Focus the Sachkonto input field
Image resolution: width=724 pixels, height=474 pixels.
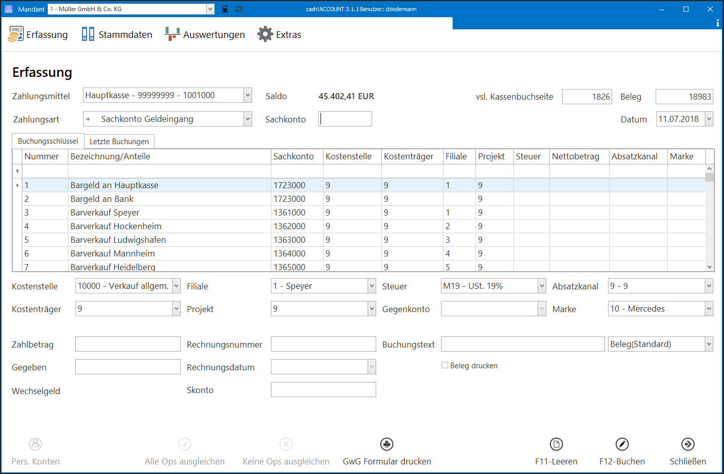[345, 119]
